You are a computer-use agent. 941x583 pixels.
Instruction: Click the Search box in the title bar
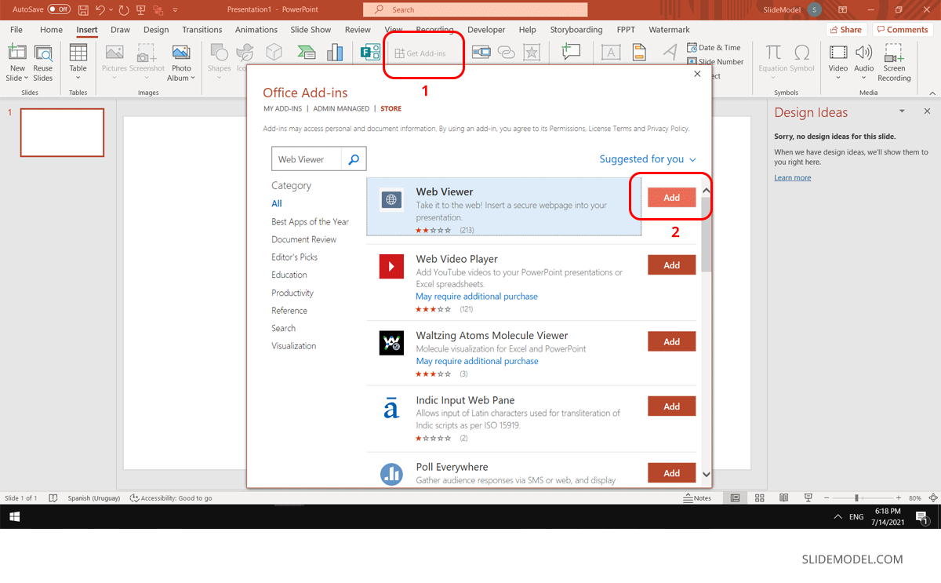click(x=475, y=9)
